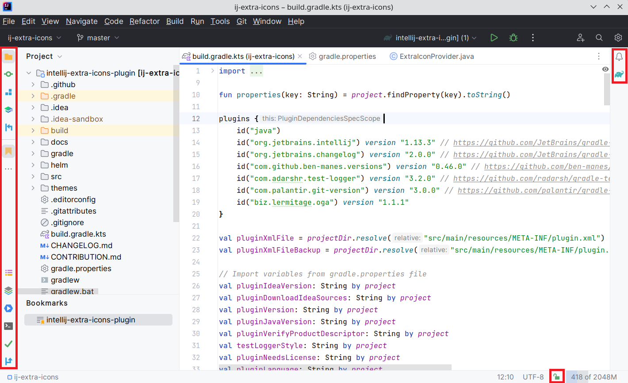Open the Services hexagon play icon

click(8, 308)
